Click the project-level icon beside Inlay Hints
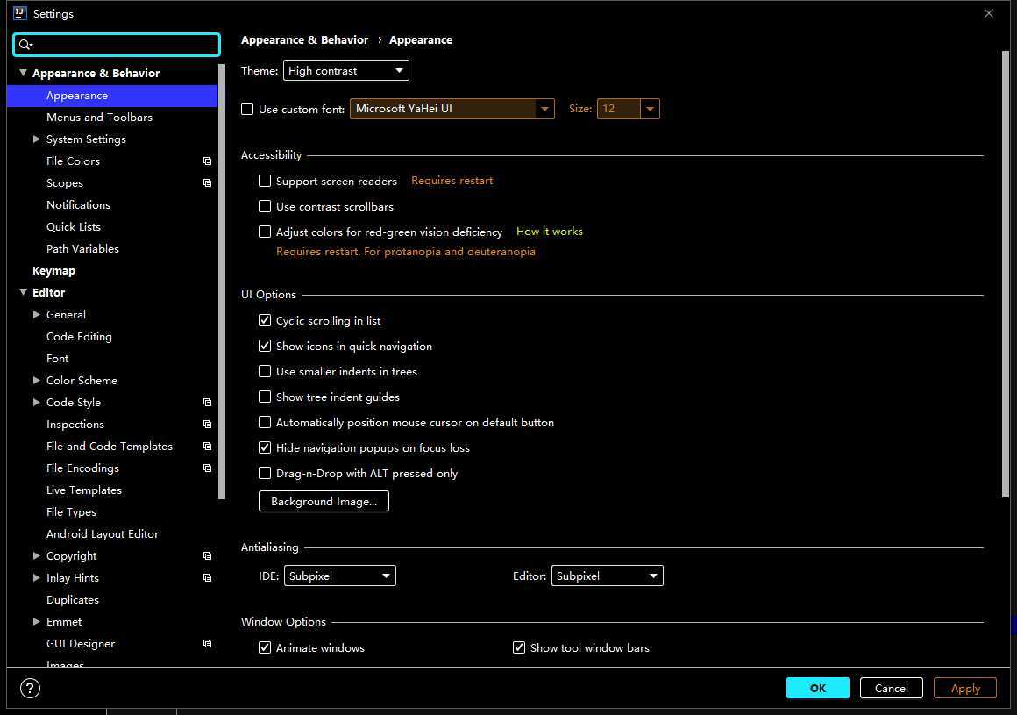The width and height of the screenshot is (1017, 715). (x=207, y=578)
